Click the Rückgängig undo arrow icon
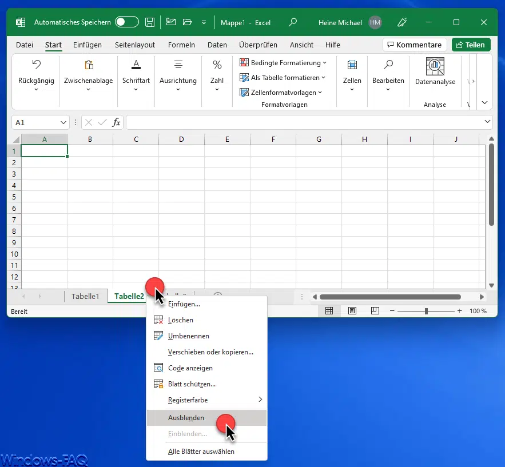This screenshot has width=505, height=467. pos(36,65)
